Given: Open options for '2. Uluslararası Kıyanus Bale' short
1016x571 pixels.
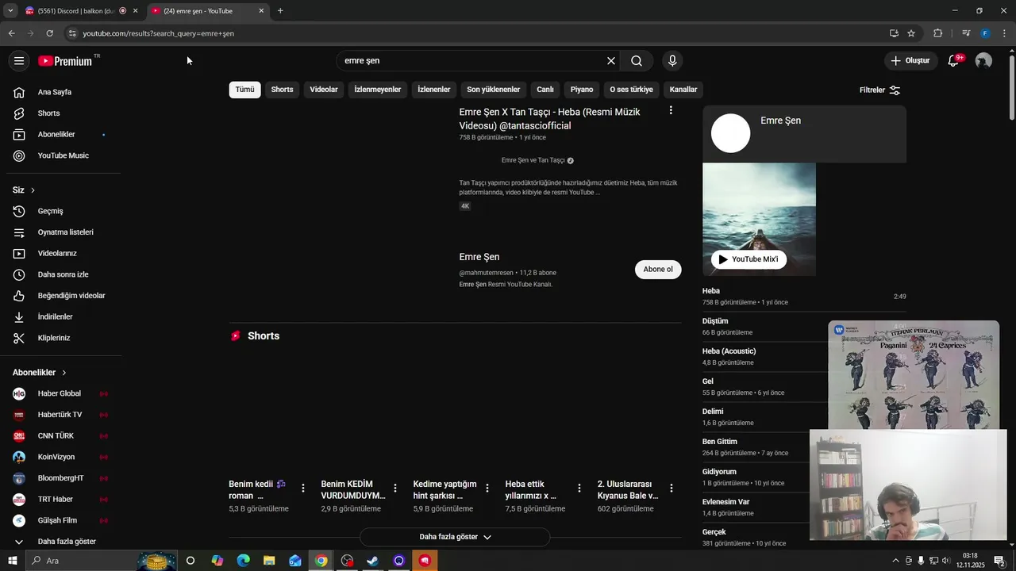Looking at the screenshot, I should [x=671, y=489].
